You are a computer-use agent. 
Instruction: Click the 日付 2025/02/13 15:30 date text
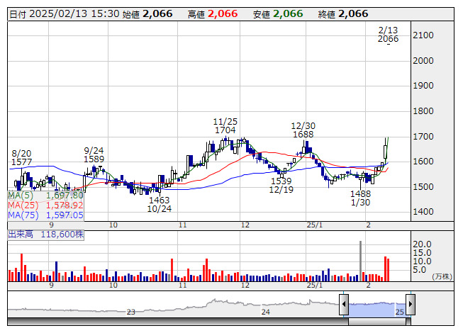(x=65, y=14)
